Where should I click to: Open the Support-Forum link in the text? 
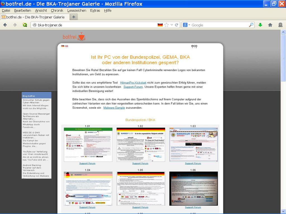tap(133, 87)
